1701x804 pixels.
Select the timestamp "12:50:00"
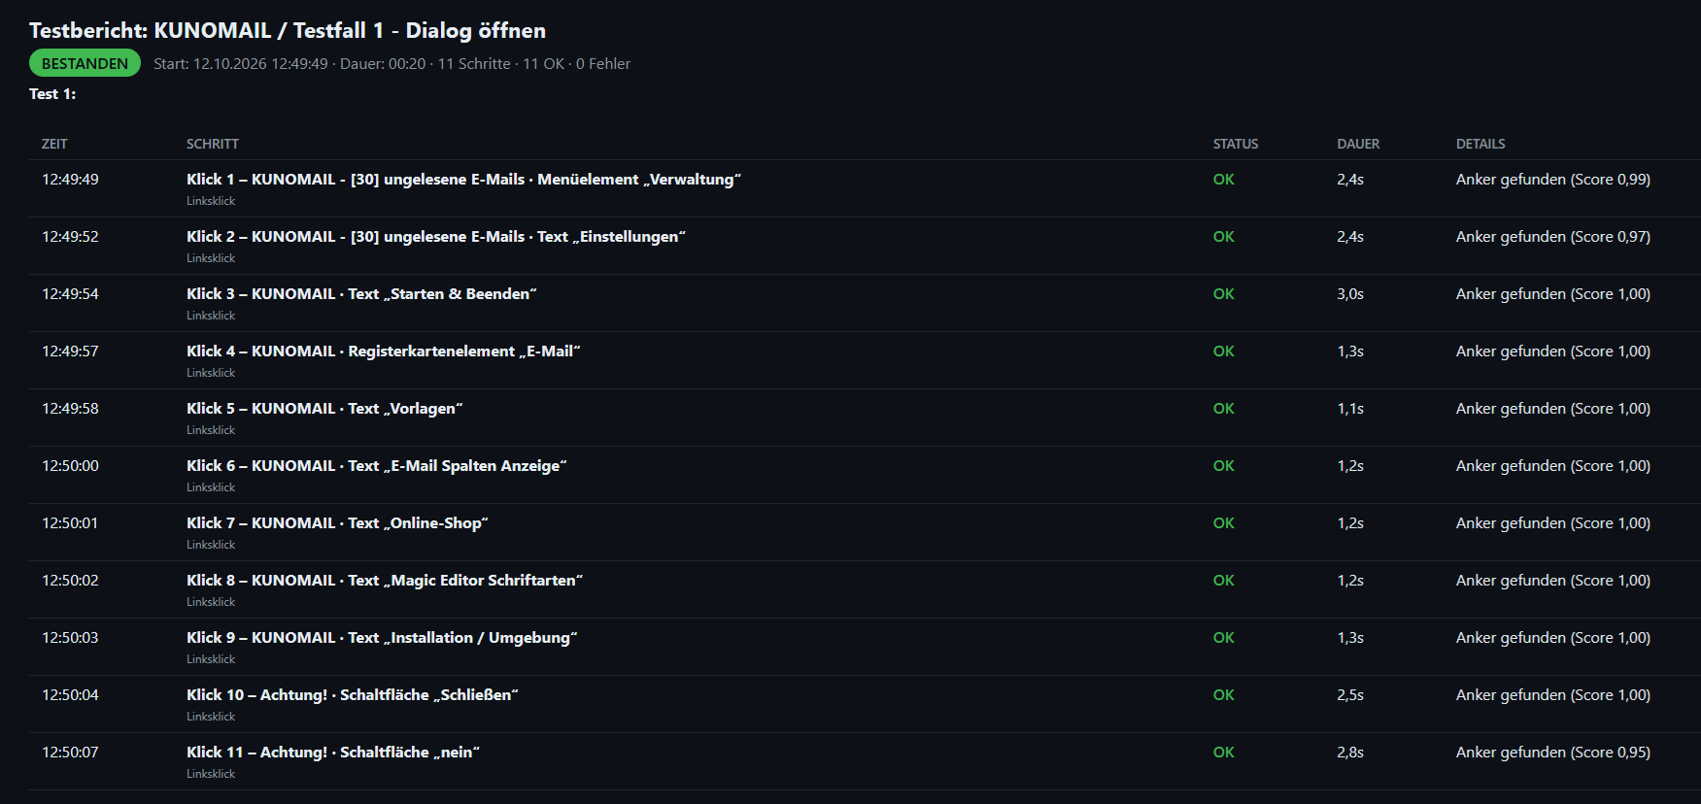70,466
